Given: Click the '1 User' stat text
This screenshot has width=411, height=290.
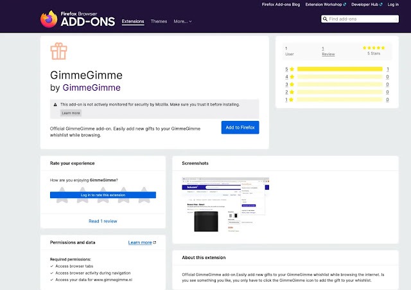Looking at the screenshot, I should coord(290,51).
